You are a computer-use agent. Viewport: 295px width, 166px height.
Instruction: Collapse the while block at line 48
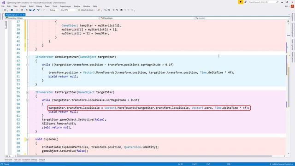point(27,65)
